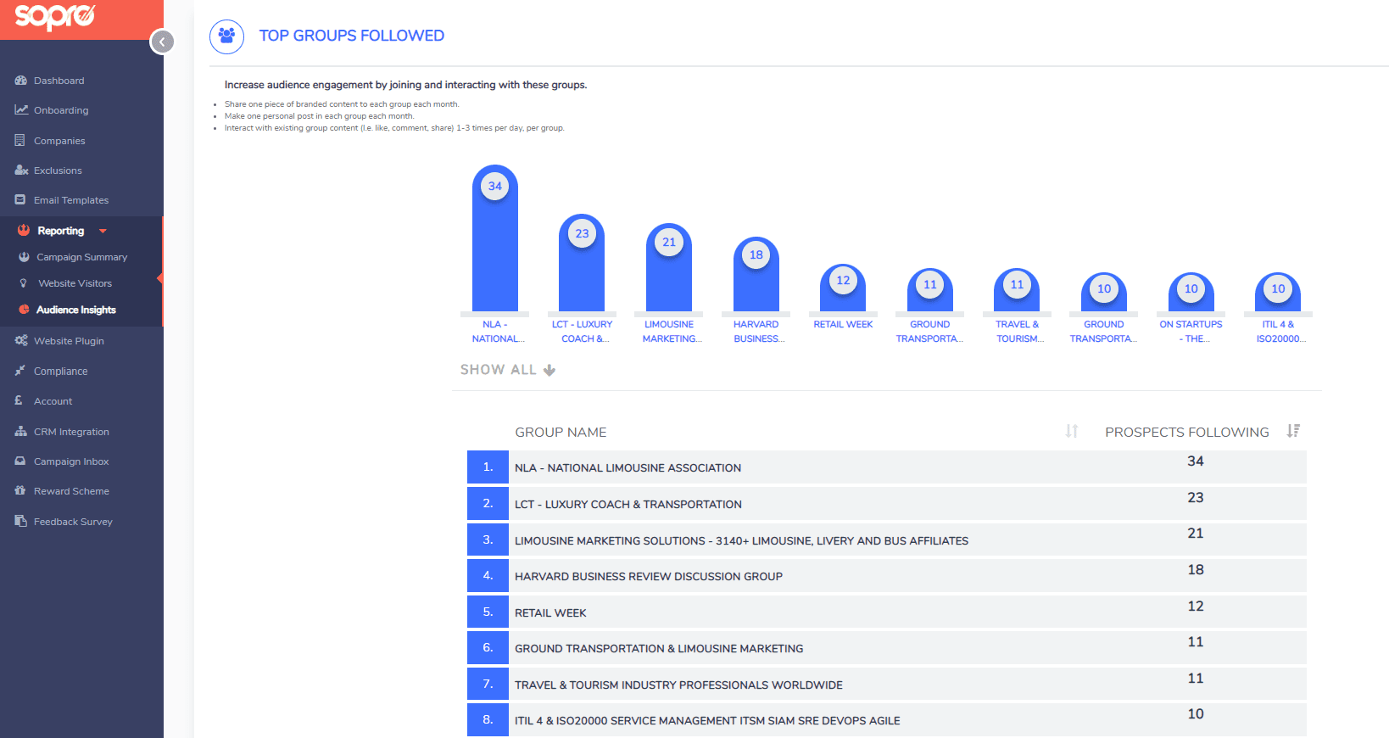Click the Limousine Marketing bar with 21
This screenshot has height=738, width=1389.
tap(669, 267)
